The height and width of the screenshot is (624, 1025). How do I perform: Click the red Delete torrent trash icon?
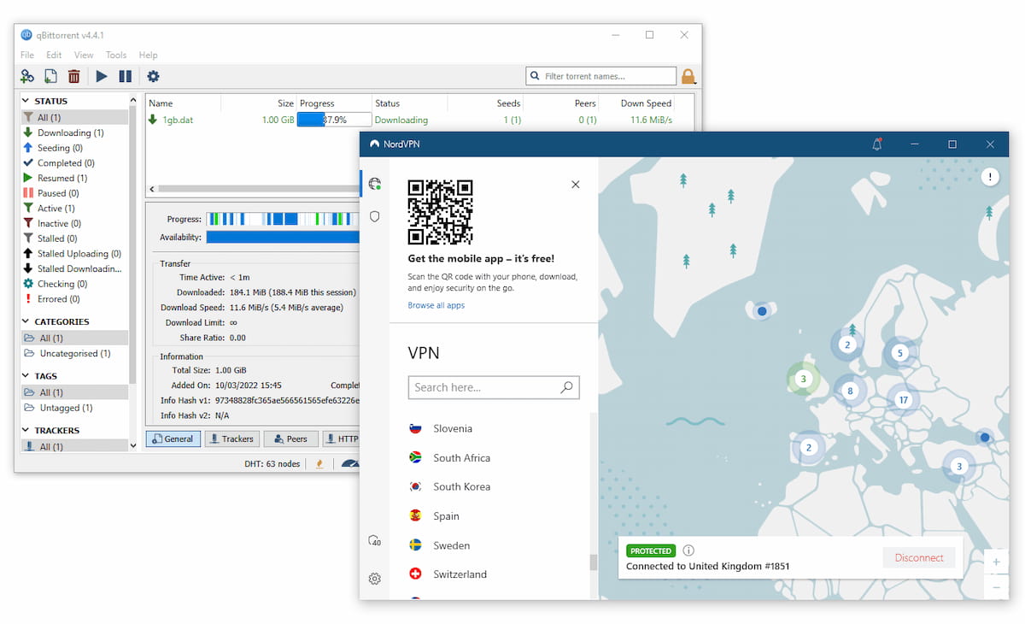(x=74, y=76)
